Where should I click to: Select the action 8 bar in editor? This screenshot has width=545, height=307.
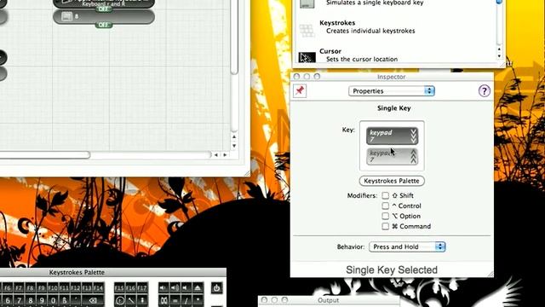(x=104, y=17)
